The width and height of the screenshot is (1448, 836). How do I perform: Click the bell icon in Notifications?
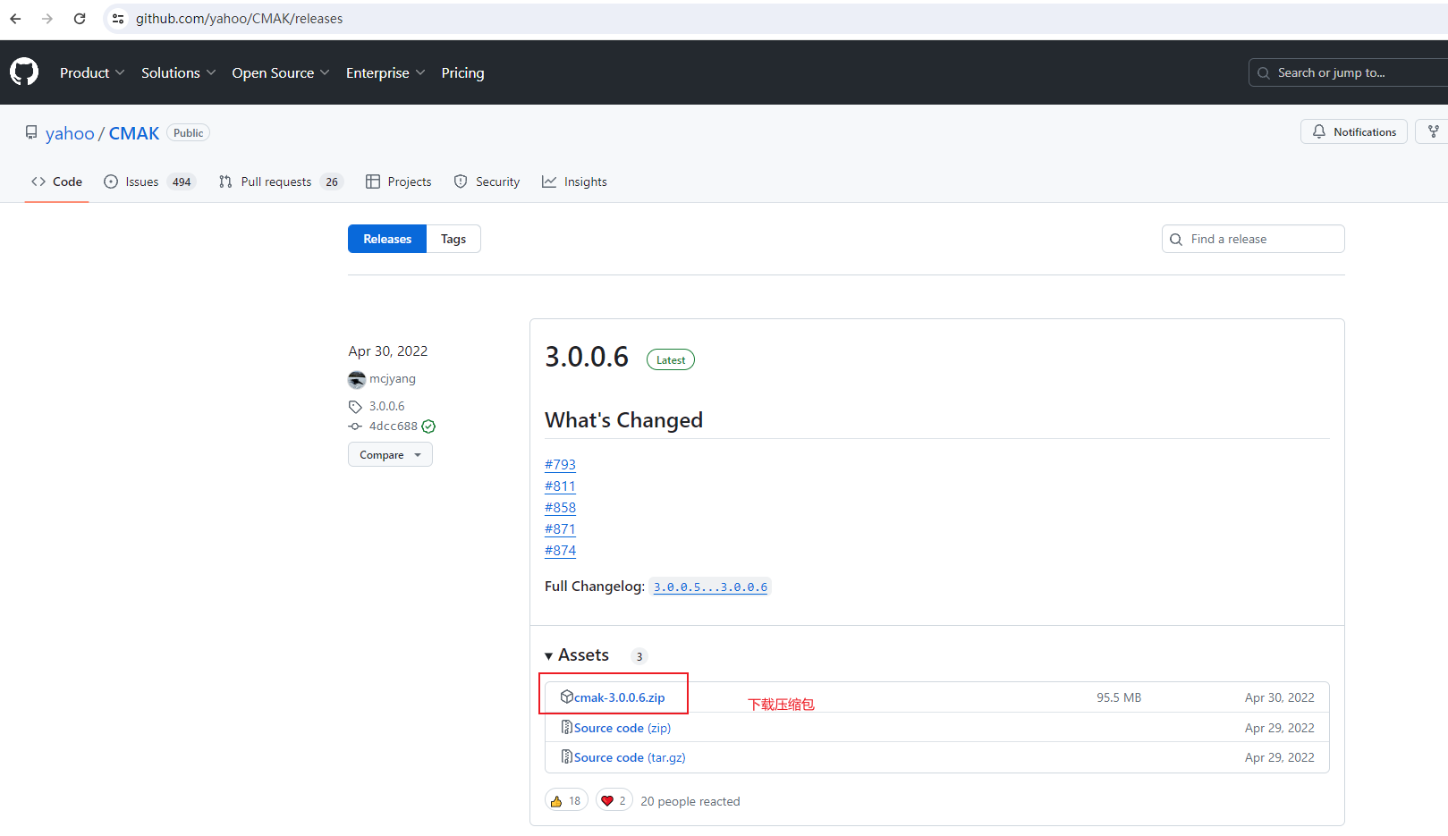click(x=1319, y=131)
